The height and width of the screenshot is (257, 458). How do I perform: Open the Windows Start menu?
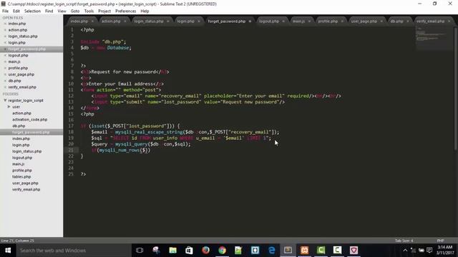tap(8, 251)
